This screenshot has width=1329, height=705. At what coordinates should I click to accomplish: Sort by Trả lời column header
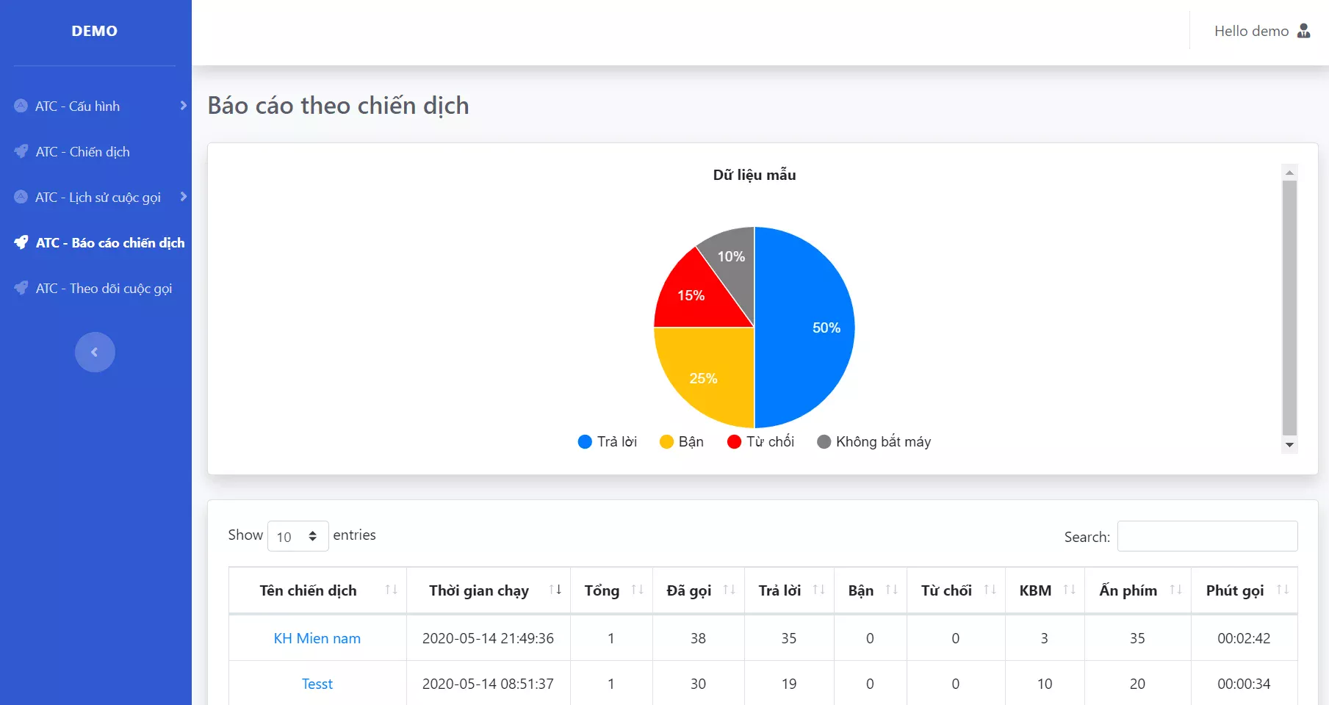tap(789, 590)
